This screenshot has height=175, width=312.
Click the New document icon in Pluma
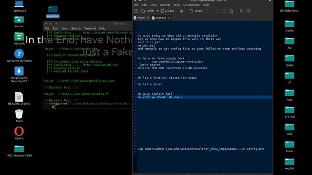pos(136,11)
